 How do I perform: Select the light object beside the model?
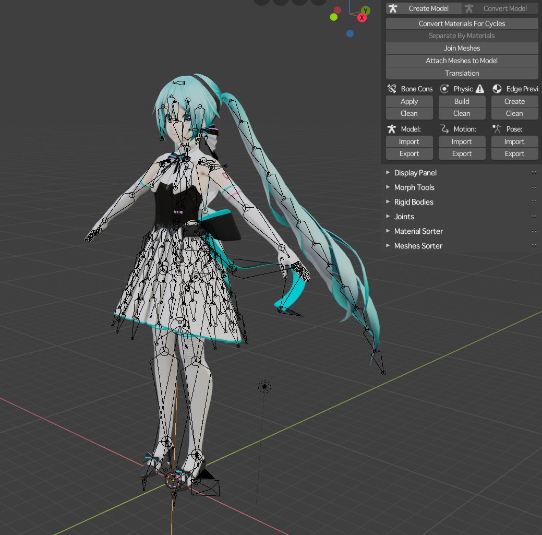coord(264,387)
